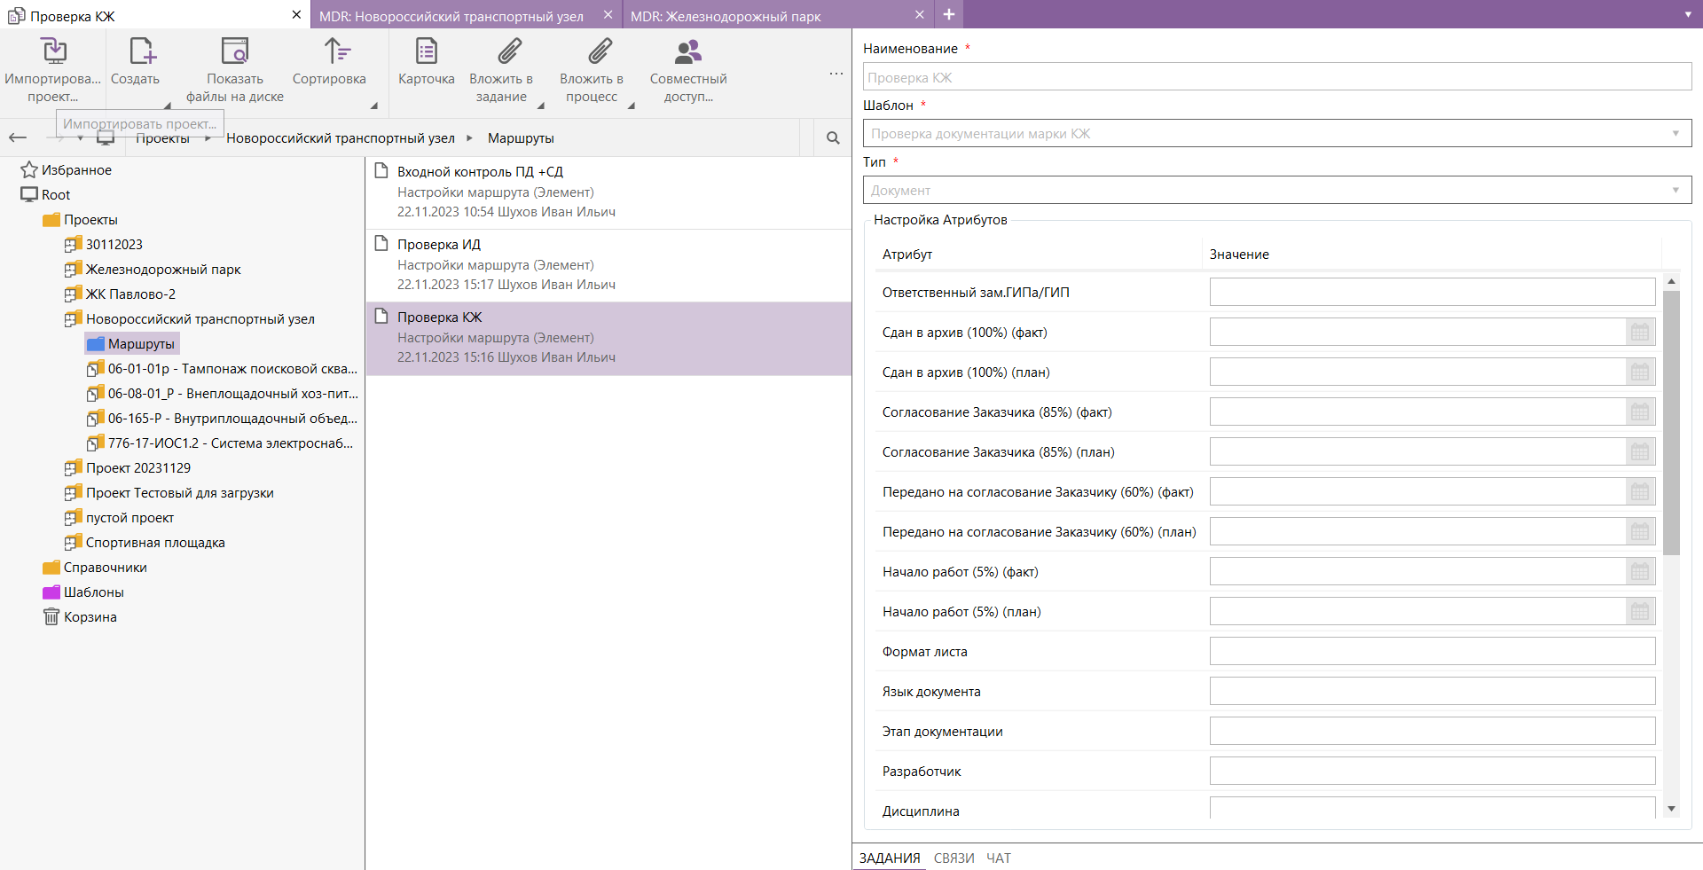Open the toolbar overflow three-dots menu
The height and width of the screenshot is (870, 1703).
coord(836,74)
